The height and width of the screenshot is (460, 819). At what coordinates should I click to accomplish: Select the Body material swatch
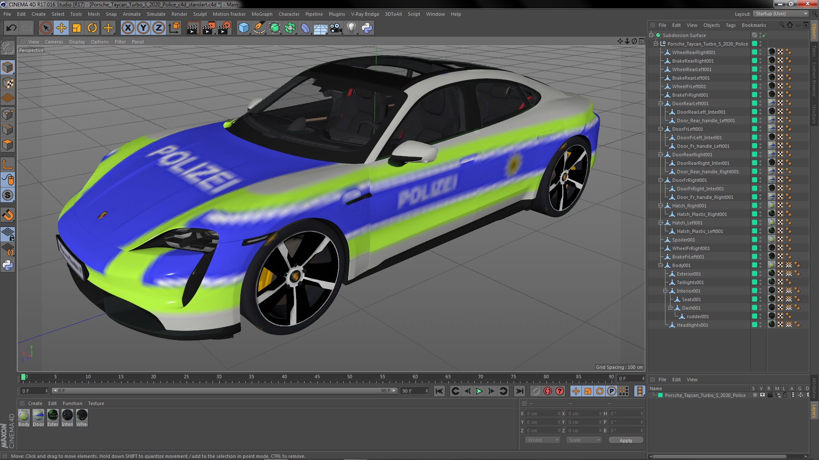click(24, 418)
